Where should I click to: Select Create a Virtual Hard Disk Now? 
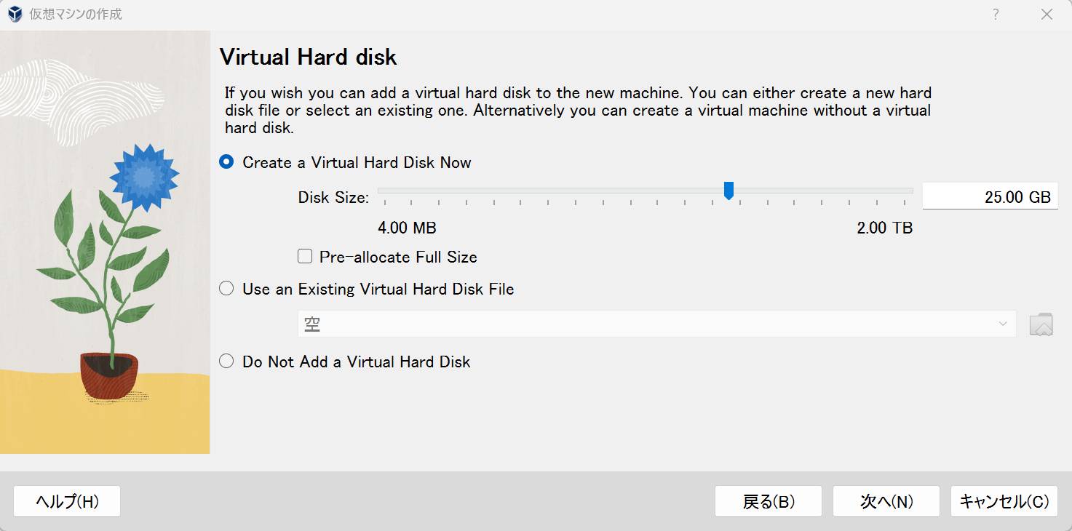click(227, 163)
